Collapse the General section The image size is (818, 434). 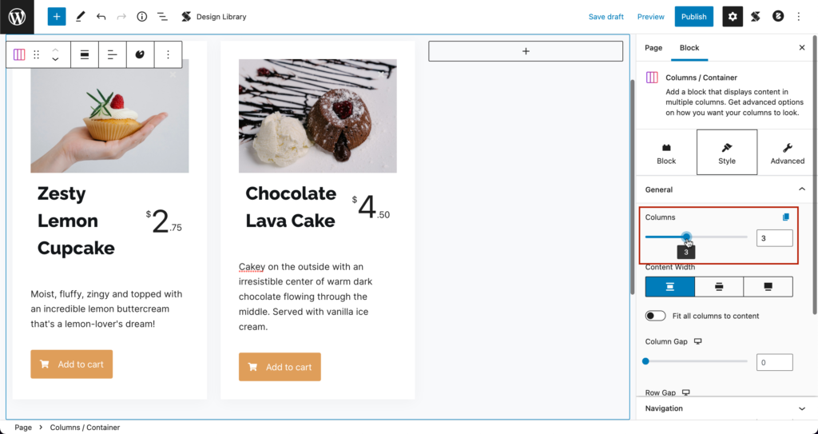click(802, 189)
